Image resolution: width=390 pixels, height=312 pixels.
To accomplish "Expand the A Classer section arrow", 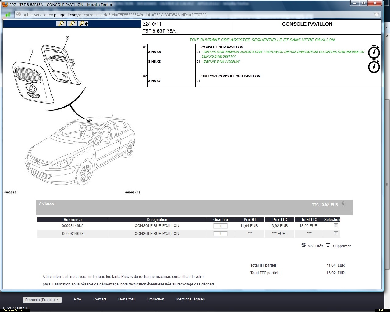I will point(343,204).
